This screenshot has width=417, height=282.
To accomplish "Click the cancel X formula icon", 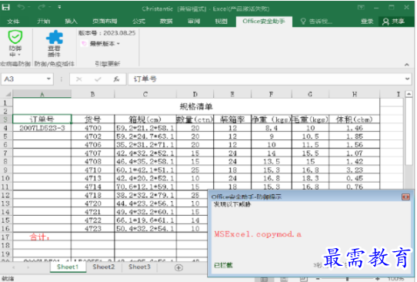I will 79,79.
